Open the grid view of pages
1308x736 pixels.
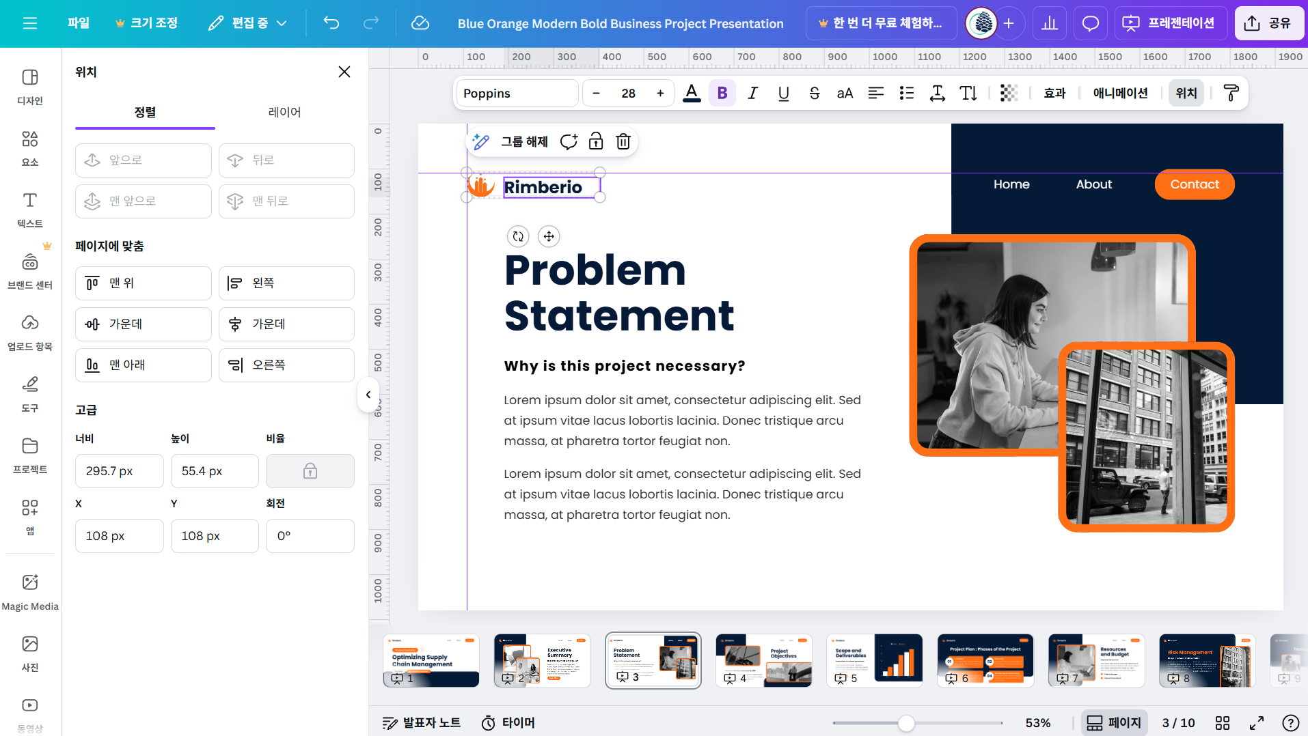point(1222,723)
